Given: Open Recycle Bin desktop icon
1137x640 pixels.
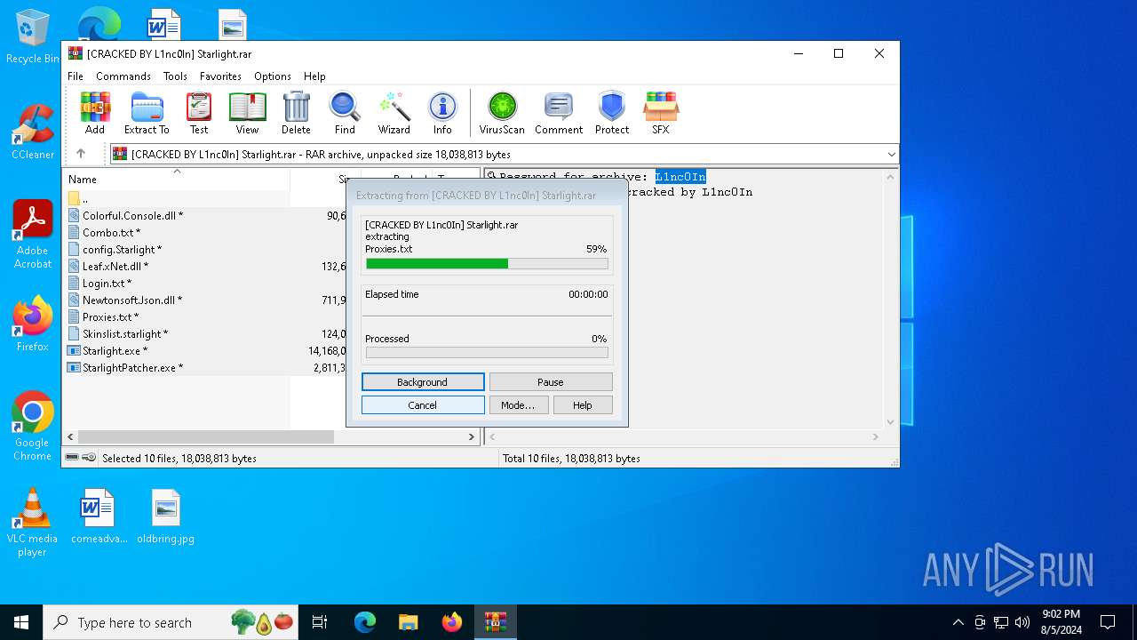Looking at the screenshot, I should coord(33,36).
